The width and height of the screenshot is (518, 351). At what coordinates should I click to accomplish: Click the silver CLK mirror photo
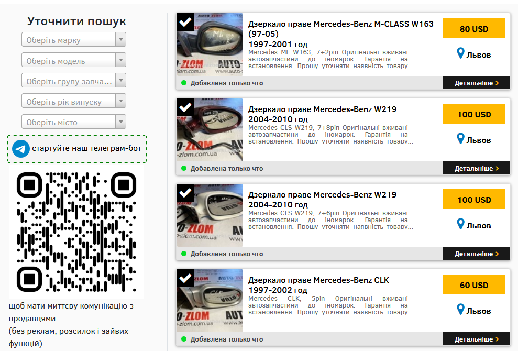click(210, 301)
